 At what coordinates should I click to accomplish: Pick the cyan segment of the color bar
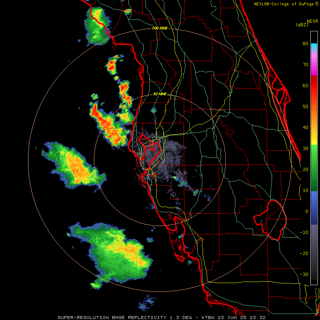(314, 47)
